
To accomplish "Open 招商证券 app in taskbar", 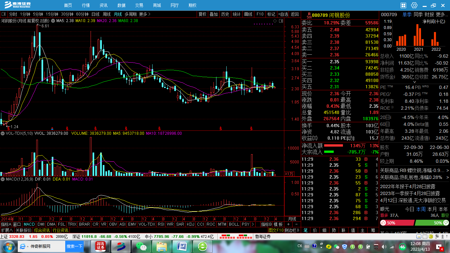I will (x=100, y=246).
